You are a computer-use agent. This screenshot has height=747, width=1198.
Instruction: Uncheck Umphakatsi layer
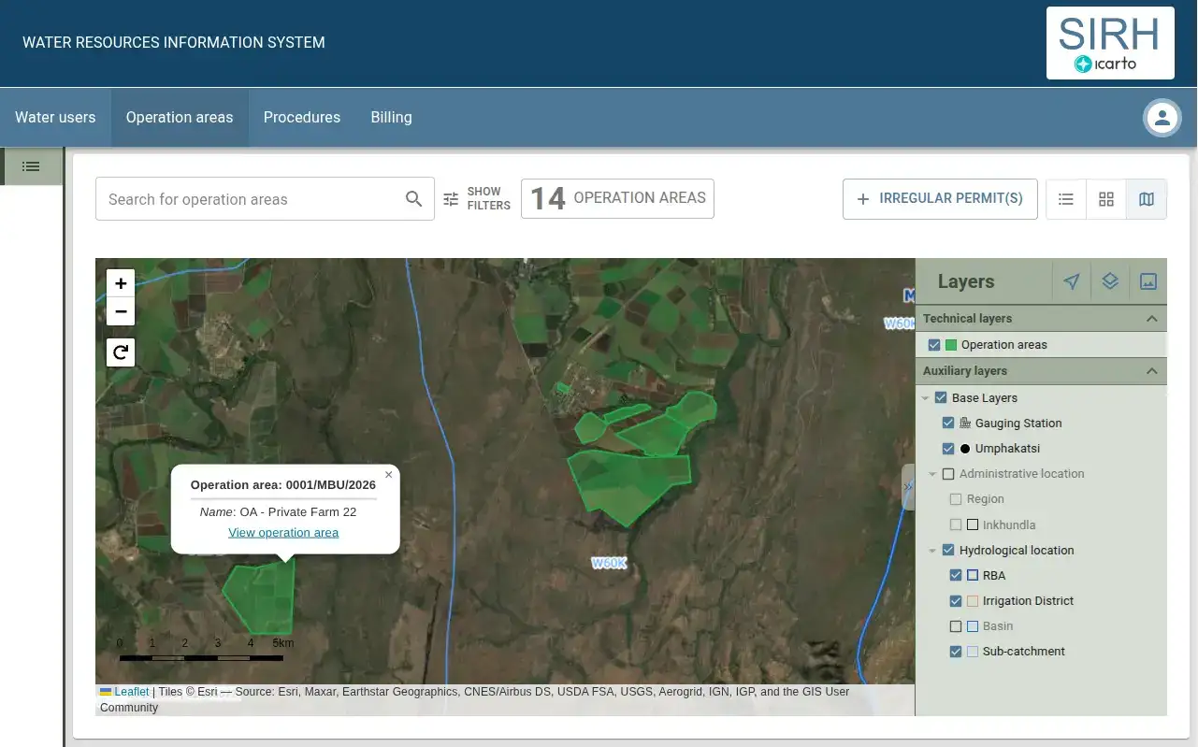948,449
